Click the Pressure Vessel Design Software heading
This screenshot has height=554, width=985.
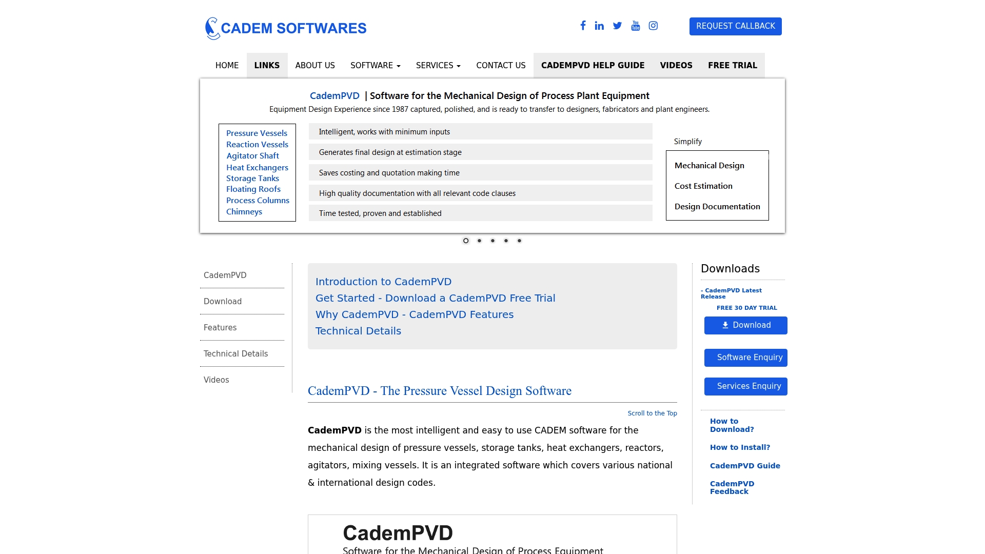point(440,391)
